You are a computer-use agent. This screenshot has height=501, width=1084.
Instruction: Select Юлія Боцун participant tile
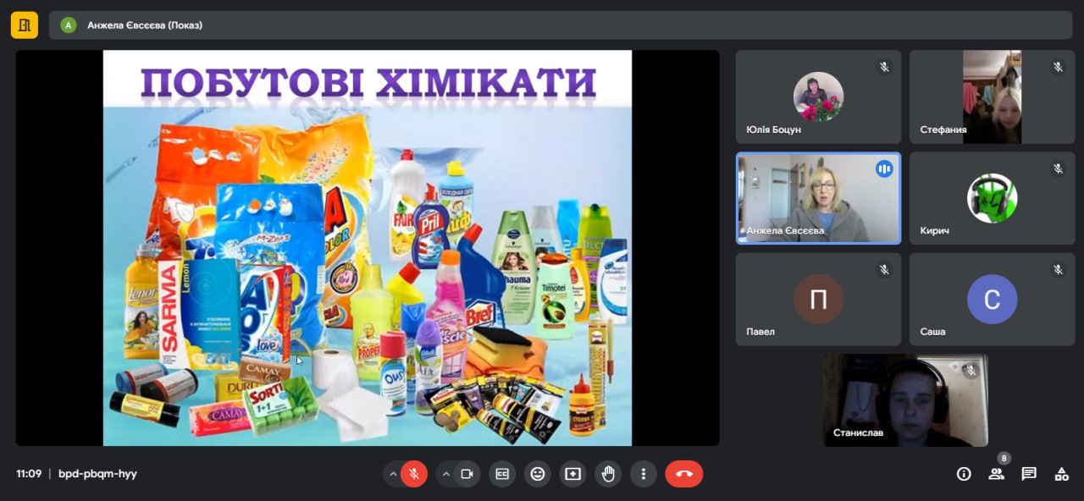(818, 97)
